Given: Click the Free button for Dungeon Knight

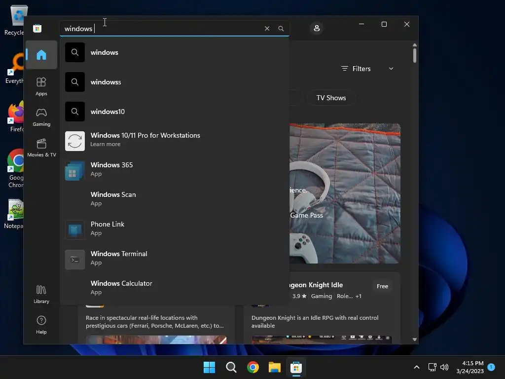Looking at the screenshot, I should (x=382, y=286).
